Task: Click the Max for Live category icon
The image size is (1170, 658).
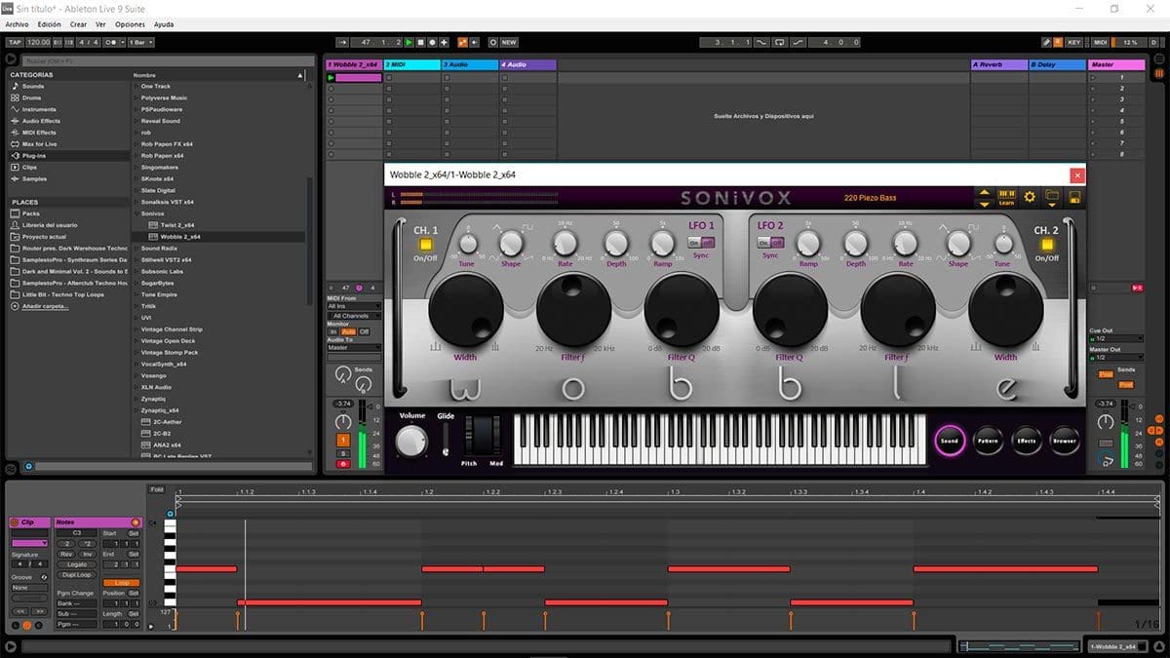Action: 15,144
